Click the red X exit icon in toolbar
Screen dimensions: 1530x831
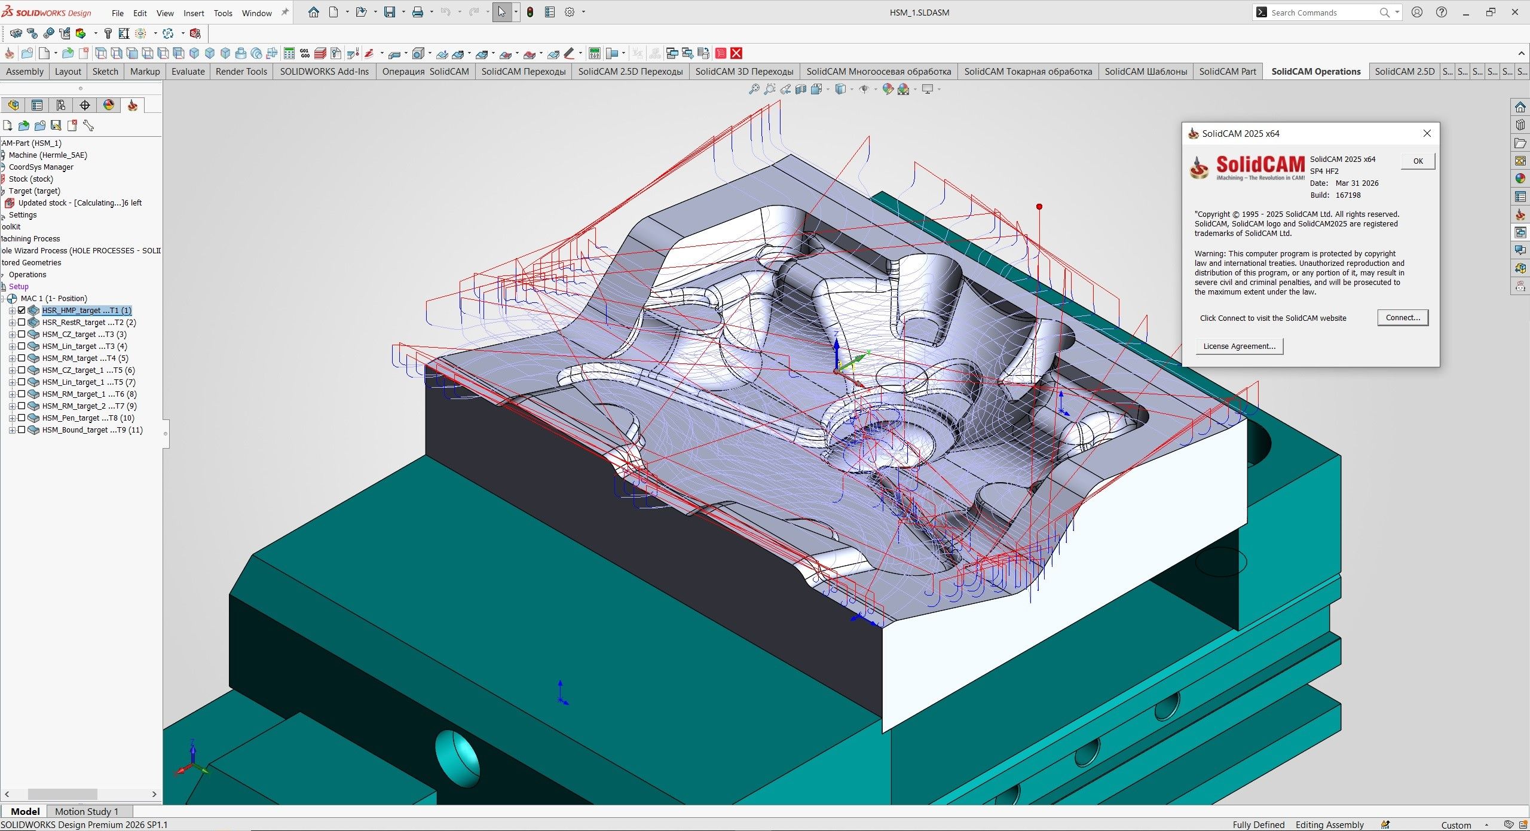736,53
